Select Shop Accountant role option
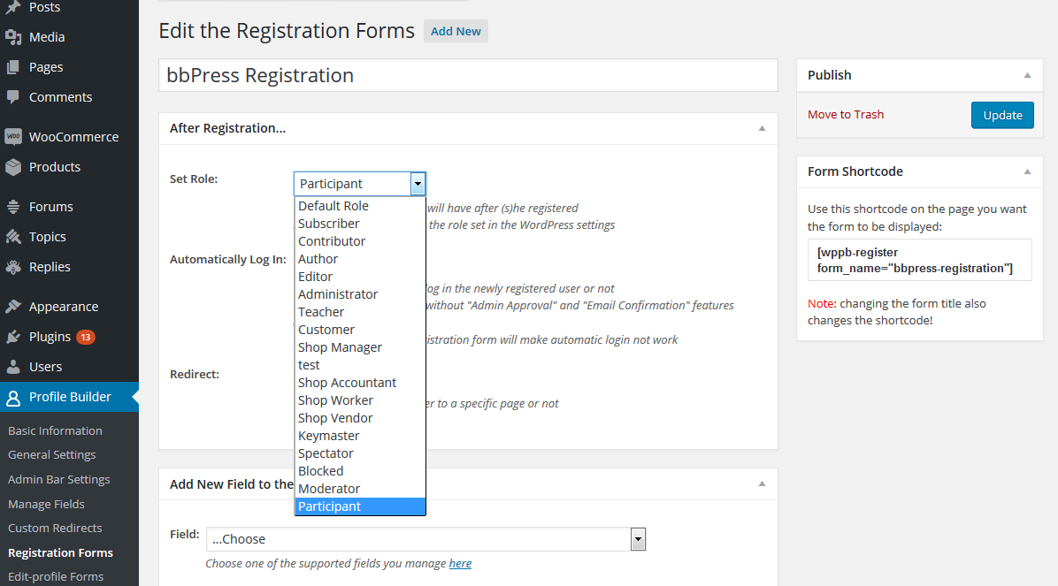Screen dimensions: 1058x586 tap(360, 383)
